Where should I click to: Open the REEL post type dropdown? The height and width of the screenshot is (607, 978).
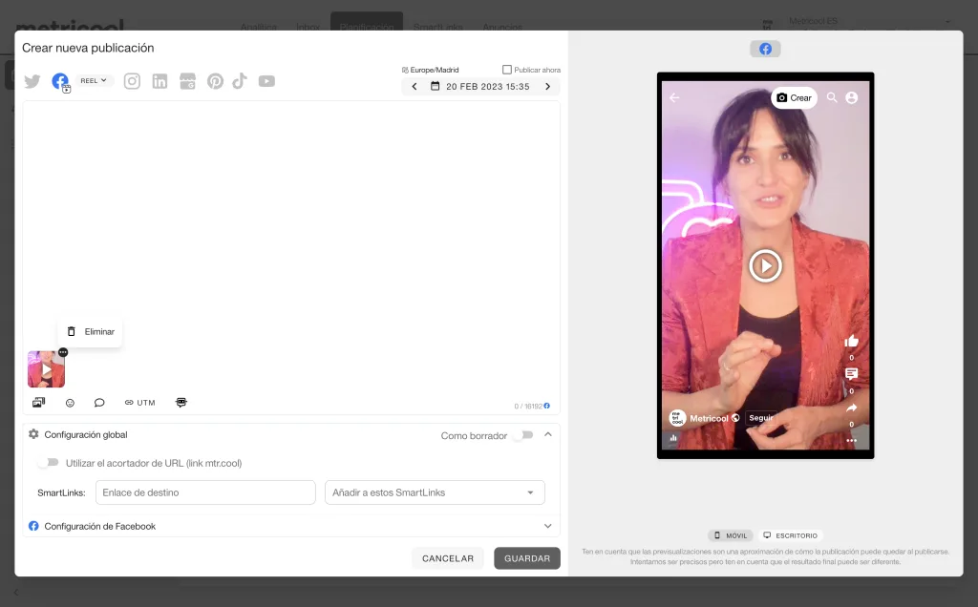pyautogui.click(x=94, y=80)
